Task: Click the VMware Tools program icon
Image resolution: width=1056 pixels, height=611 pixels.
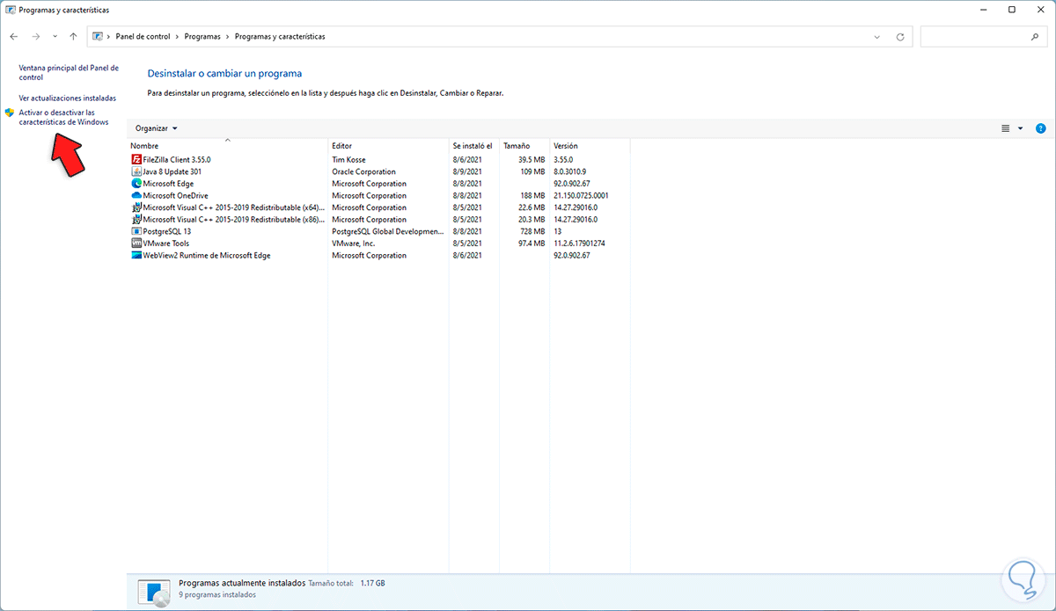Action: 136,244
